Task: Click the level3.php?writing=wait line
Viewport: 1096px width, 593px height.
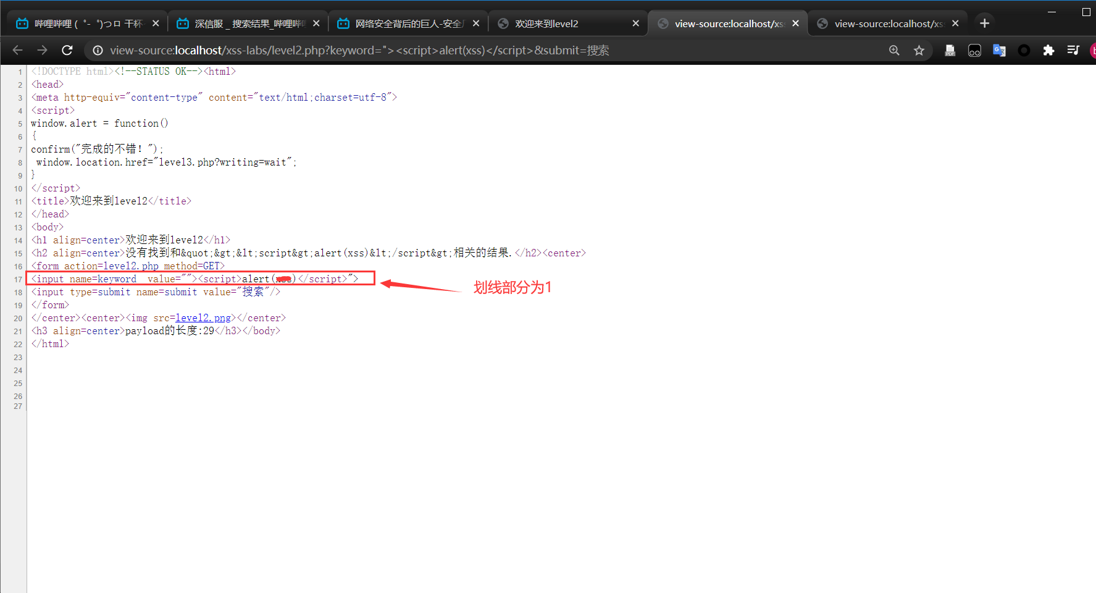Action: 166,162
